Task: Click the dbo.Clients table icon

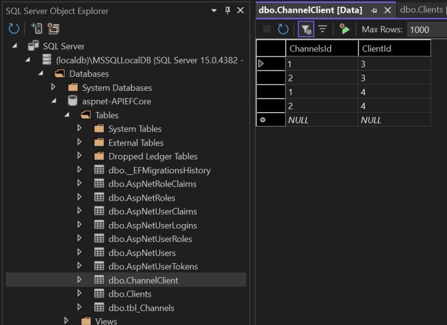Action: pyautogui.click(x=99, y=294)
